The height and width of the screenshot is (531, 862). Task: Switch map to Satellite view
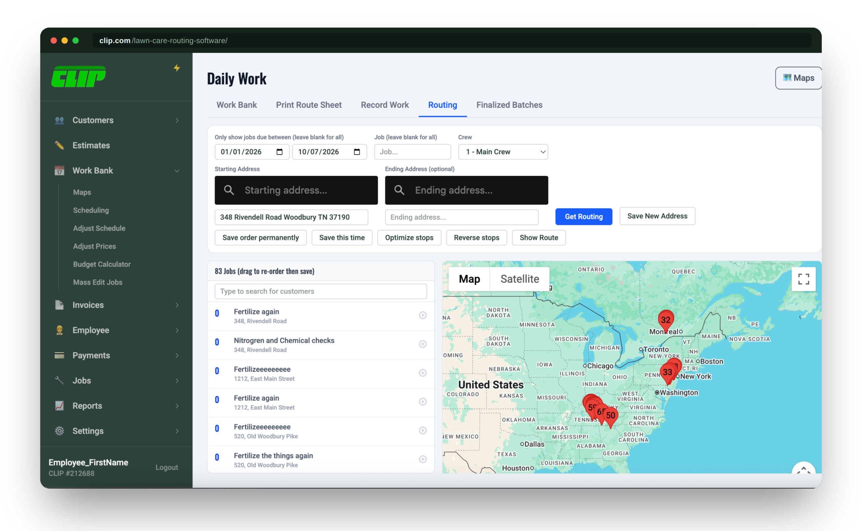(x=520, y=279)
